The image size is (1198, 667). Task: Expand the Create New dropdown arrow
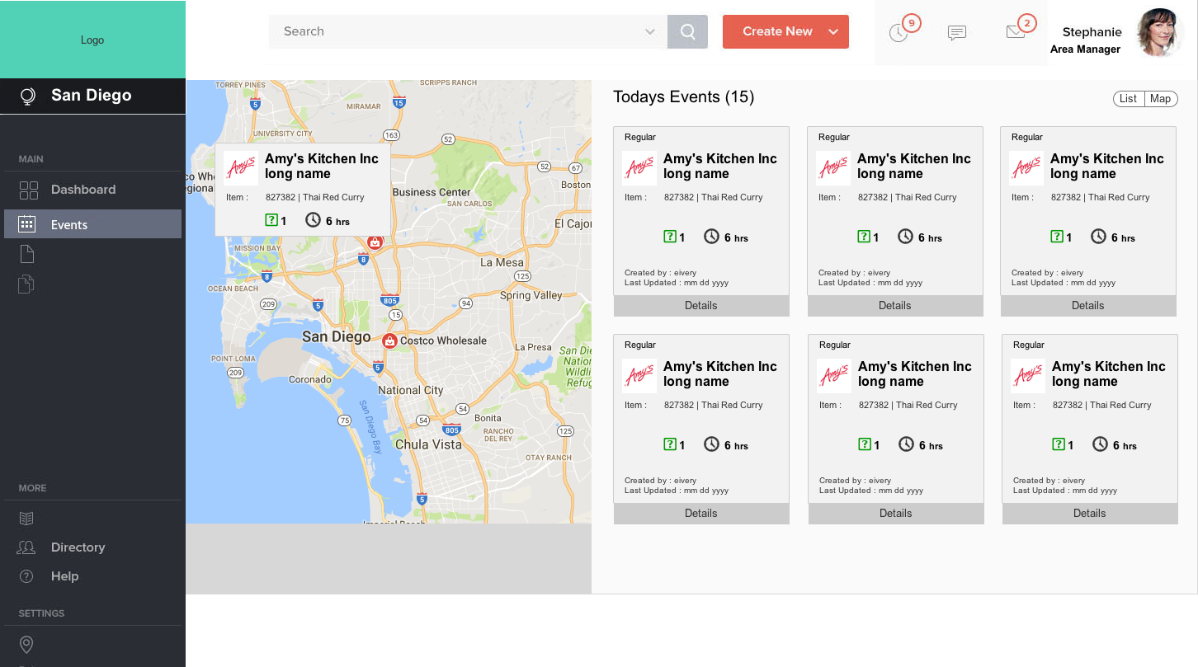point(833,32)
